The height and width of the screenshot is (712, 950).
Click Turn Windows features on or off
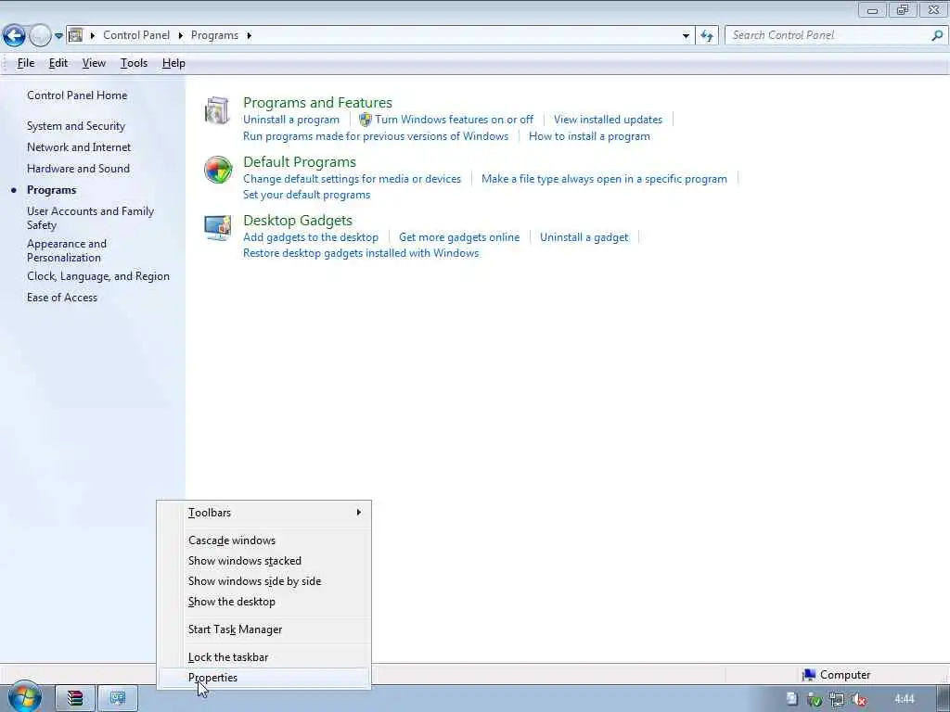(454, 120)
